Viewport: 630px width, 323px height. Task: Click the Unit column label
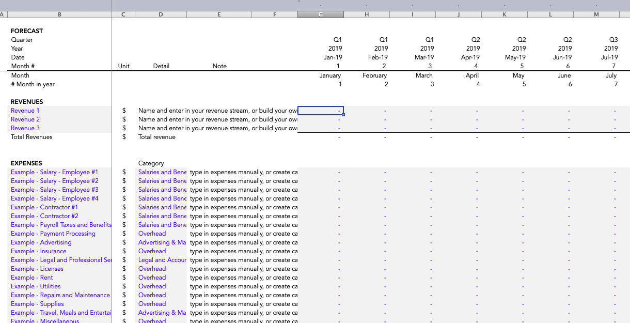click(123, 66)
